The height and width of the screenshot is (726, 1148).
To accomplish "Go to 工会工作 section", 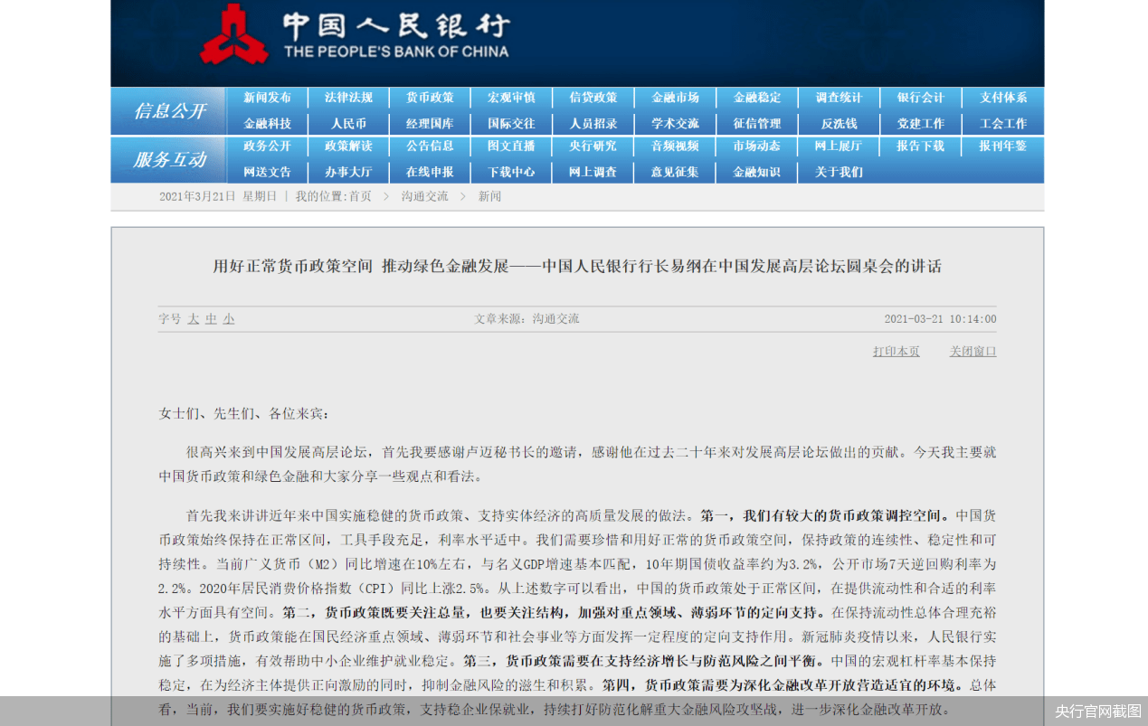I will [x=1003, y=124].
